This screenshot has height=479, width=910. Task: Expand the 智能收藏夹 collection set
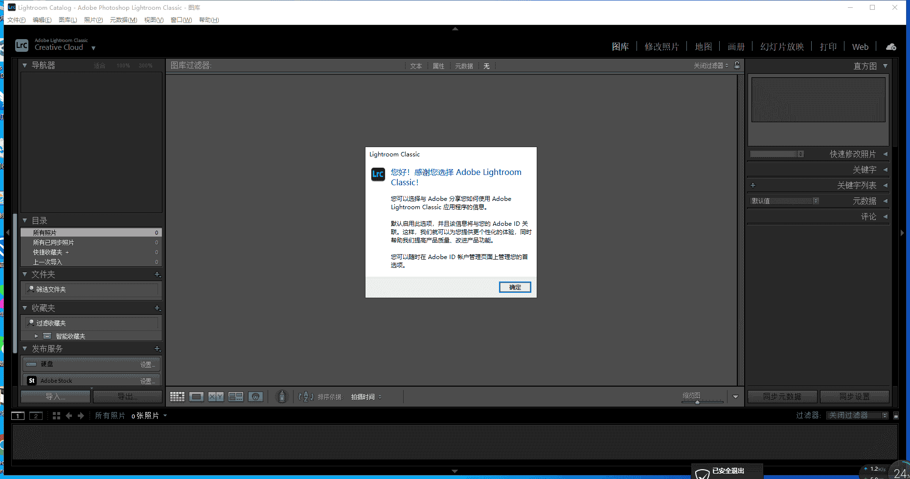pos(36,336)
